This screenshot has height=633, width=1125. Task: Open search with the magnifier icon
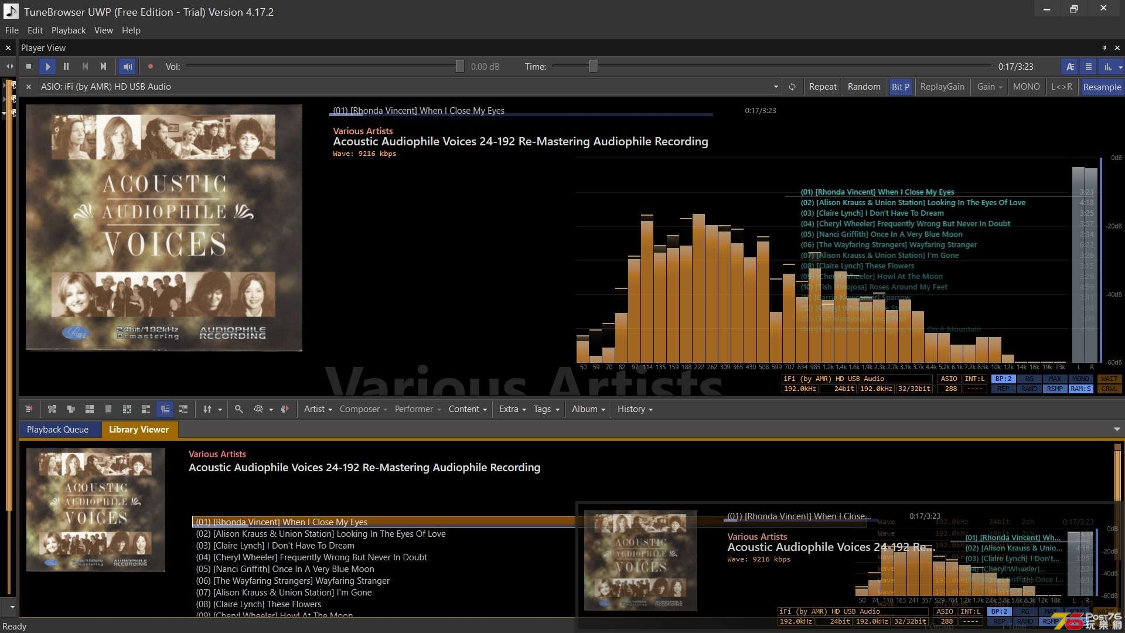pyautogui.click(x=239, y=409)
